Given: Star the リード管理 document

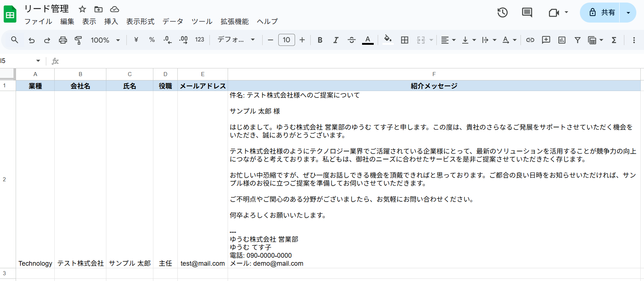Looking at the screenshot, I should pyautogui.click(x=82, y=9).
